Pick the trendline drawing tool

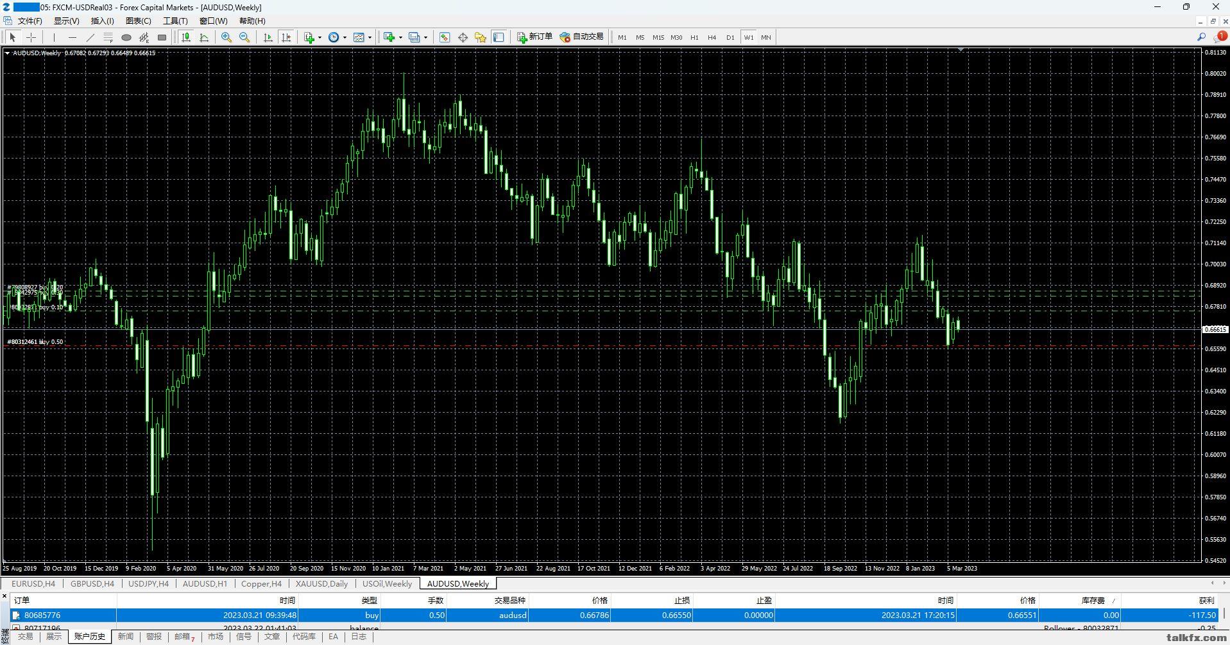coord(90,37)
